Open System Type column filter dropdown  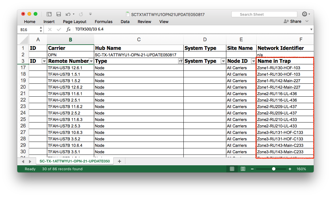coord(223,61)
